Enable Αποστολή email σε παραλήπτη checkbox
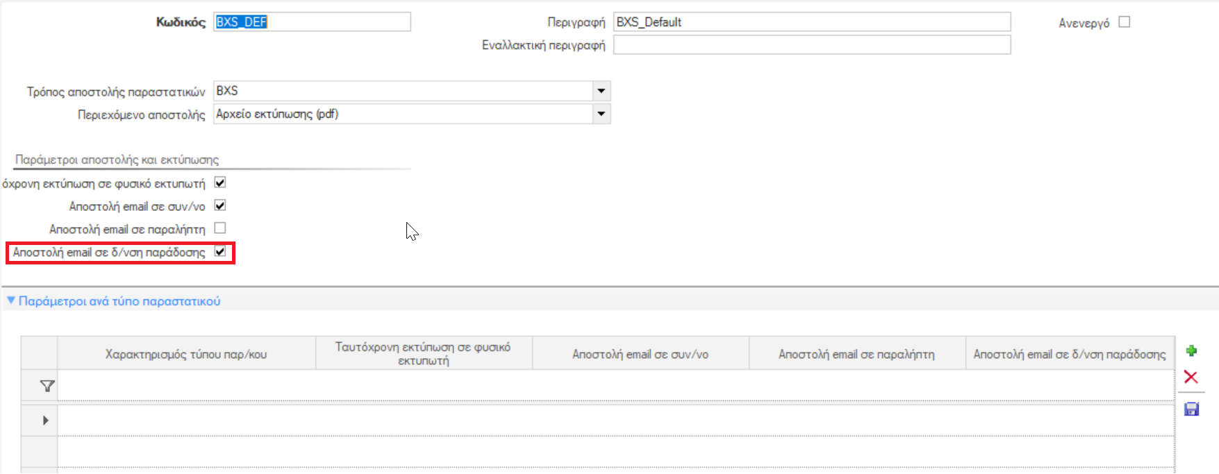The height and width of the screenshot is (474, 1219). (x=220, y=228)
